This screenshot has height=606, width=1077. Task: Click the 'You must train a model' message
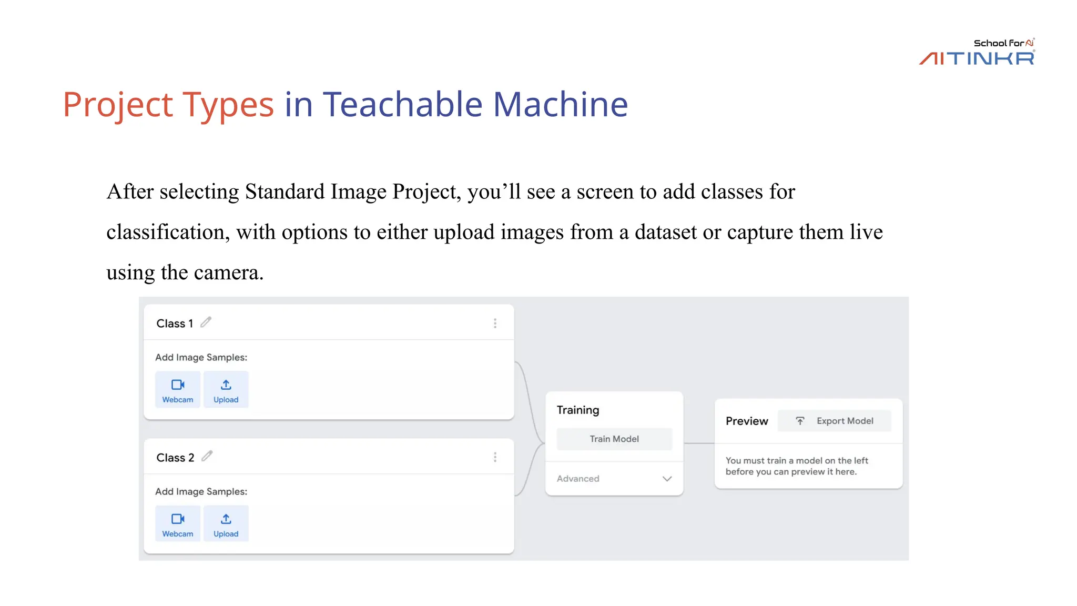pyautogui.click(x=797, y=466)
